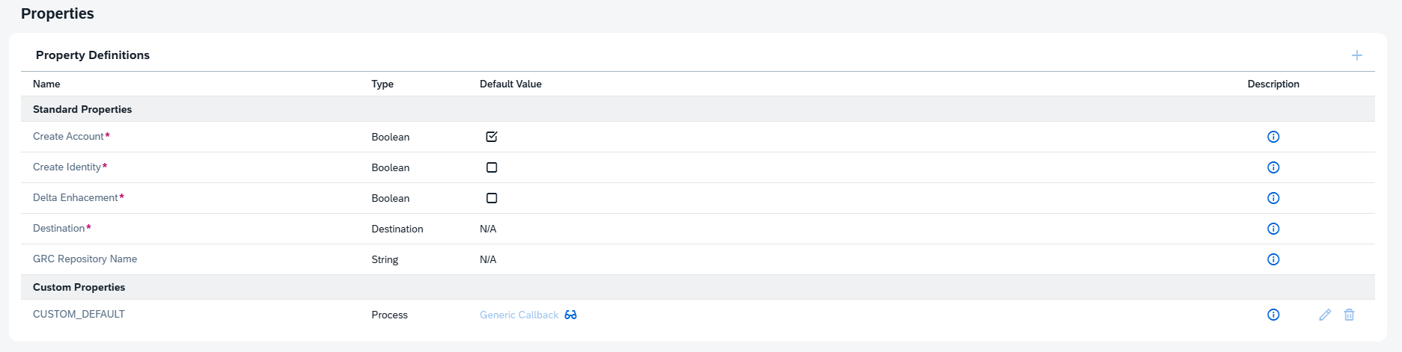1402x352 pixels.
Task: Click the Create Identity property name
Action: pos(67,167)
